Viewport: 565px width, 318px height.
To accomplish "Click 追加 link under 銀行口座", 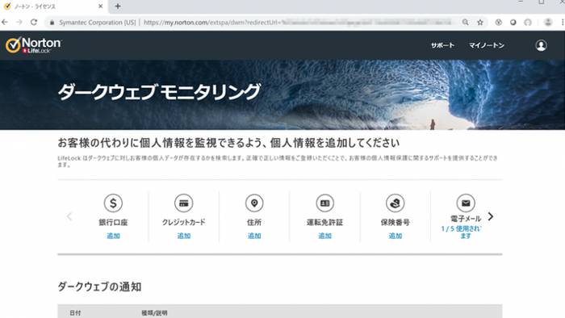I will pos(113,236).
